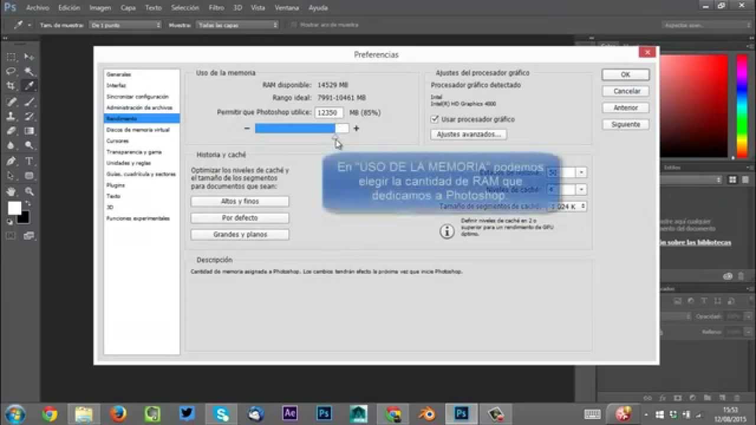Select the Lasso tool

click(x=11, y=71)
